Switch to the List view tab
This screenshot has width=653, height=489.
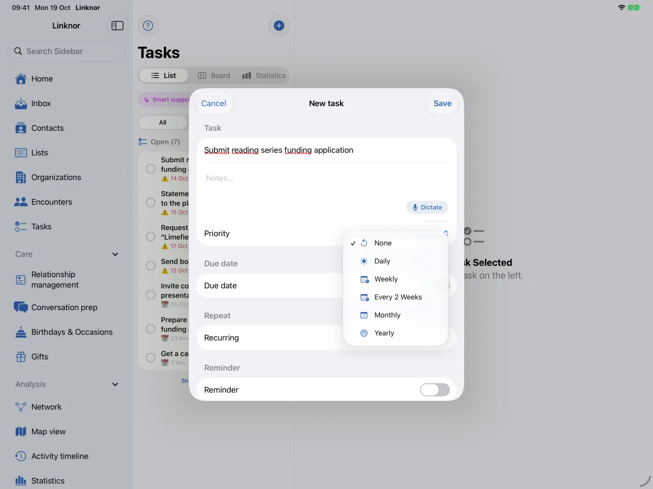tap(164, 75)
